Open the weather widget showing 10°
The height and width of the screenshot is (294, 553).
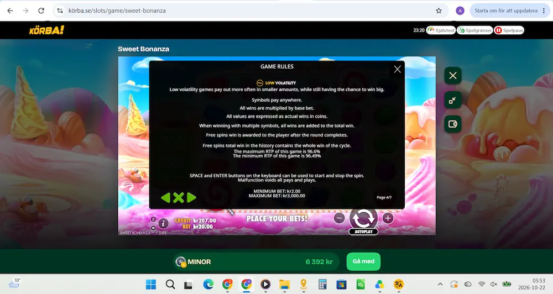[15, 283]
